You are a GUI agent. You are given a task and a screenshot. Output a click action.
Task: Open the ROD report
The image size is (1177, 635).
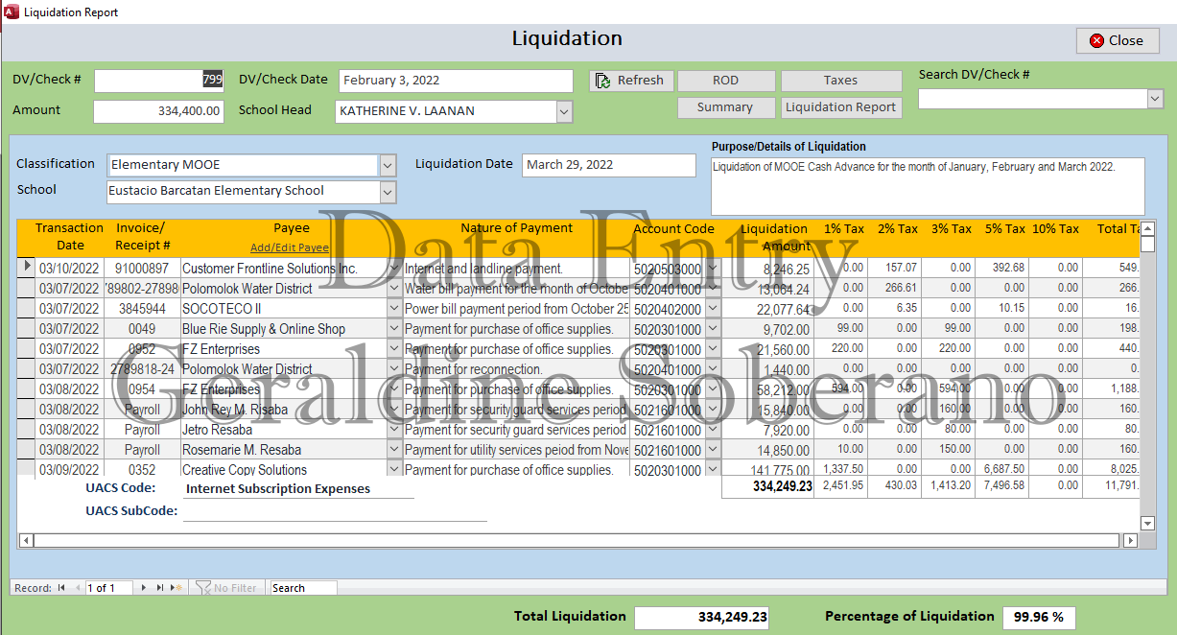[725, 81]
